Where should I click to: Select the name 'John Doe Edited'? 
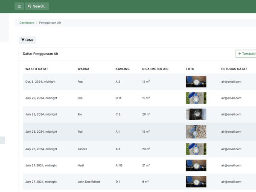[89, 182]
